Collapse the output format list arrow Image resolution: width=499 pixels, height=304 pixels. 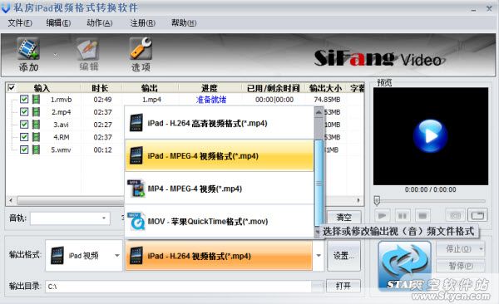coord(319,255)
